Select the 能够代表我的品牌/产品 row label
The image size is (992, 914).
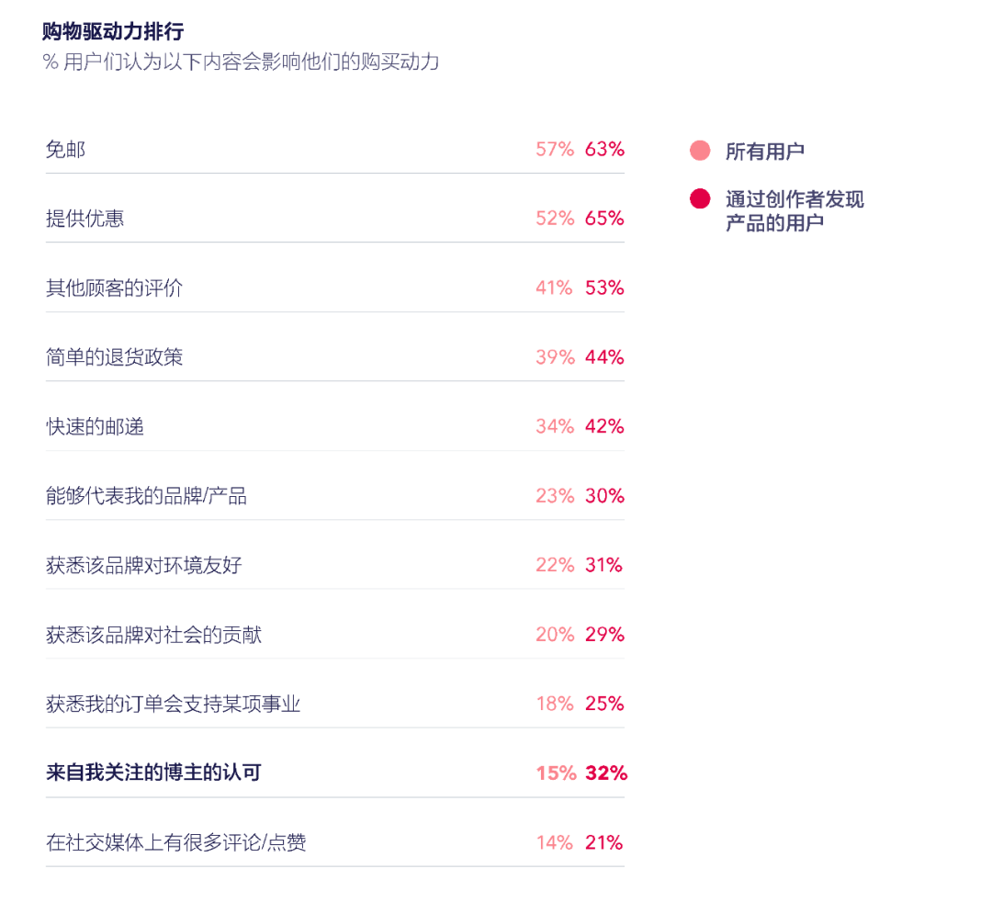[146, 496]
